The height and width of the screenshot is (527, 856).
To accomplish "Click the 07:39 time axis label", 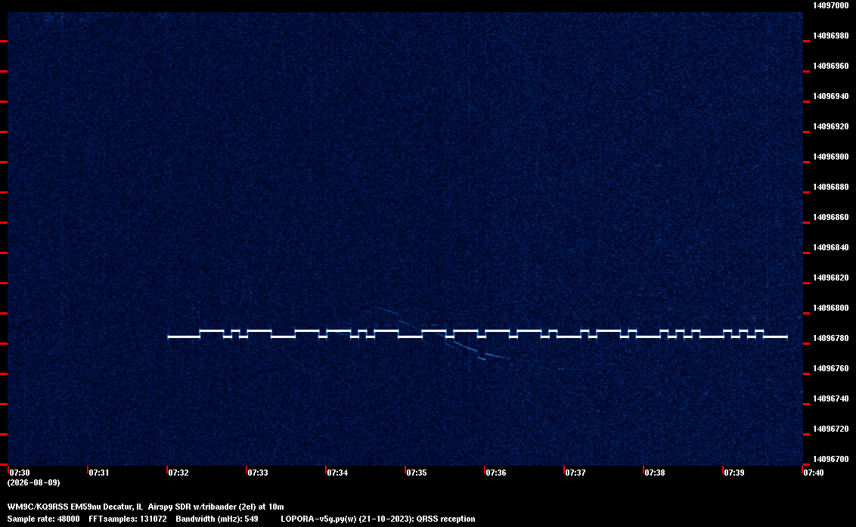I will click(x=734, y=473).
